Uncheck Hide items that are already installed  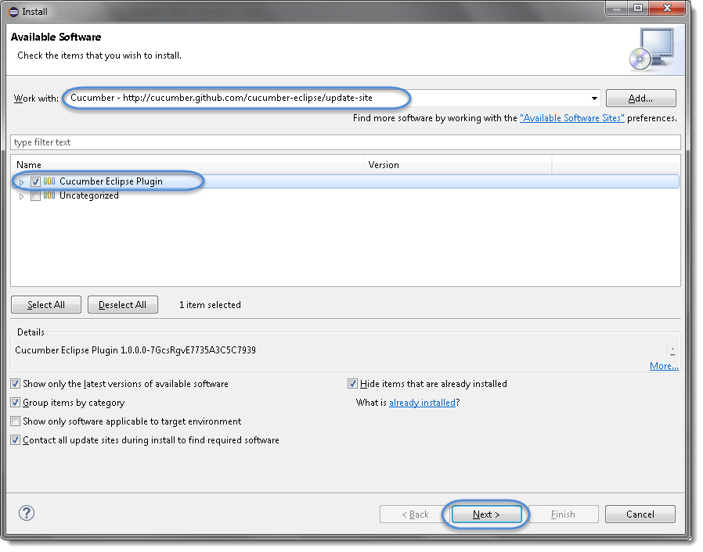pos(352,383)
